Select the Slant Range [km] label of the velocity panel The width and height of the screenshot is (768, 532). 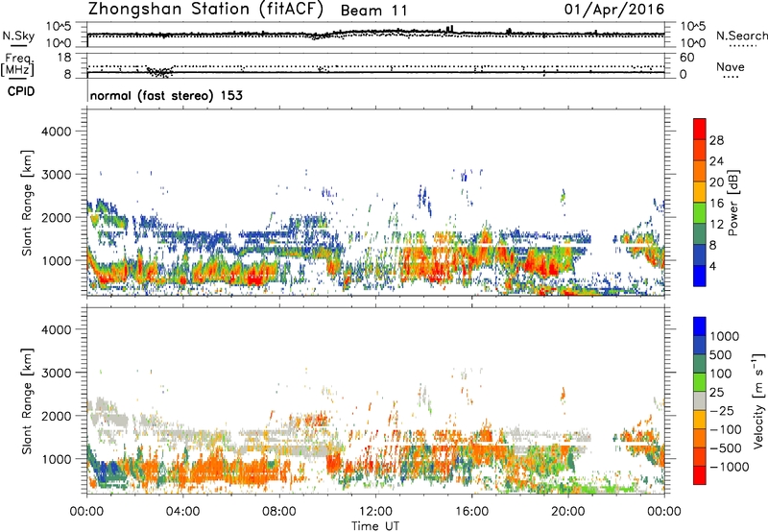point(27,401)
